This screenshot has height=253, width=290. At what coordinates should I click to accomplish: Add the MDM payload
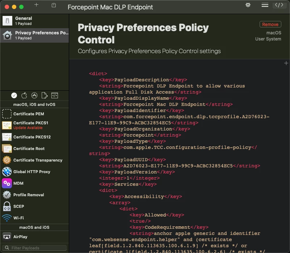(x=35, y=183)
